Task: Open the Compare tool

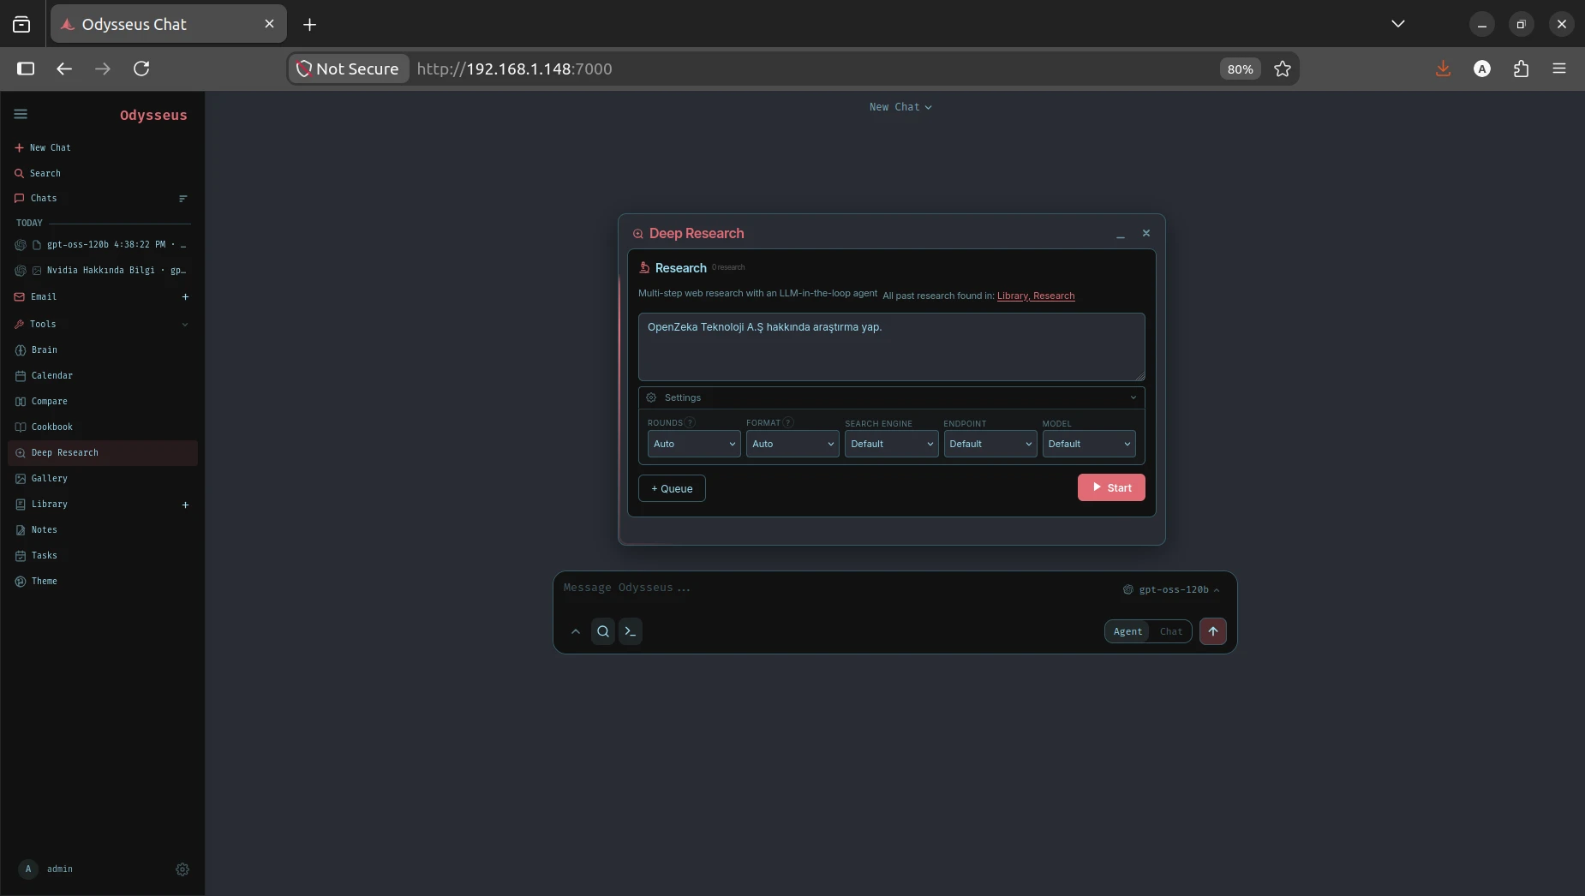Action: [49, 402]
